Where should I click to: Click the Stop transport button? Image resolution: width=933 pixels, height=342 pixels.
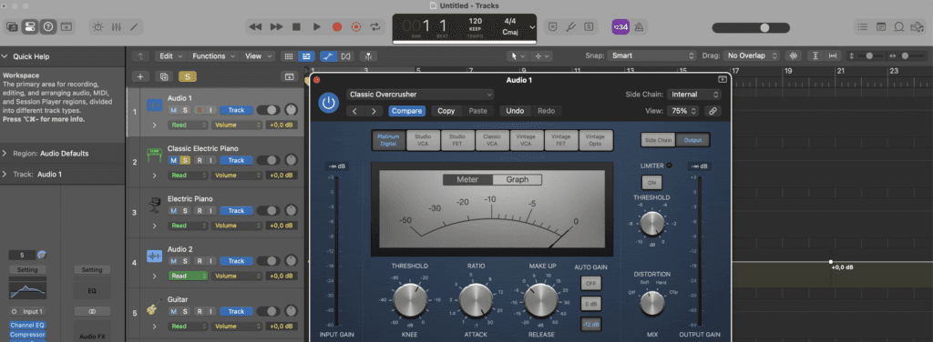pyautogui.click(x=296, y=26)
